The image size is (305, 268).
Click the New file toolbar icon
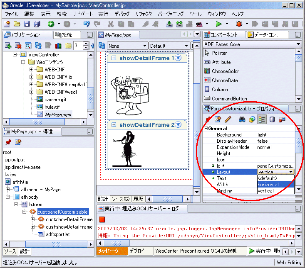click(x=7, y=24)
